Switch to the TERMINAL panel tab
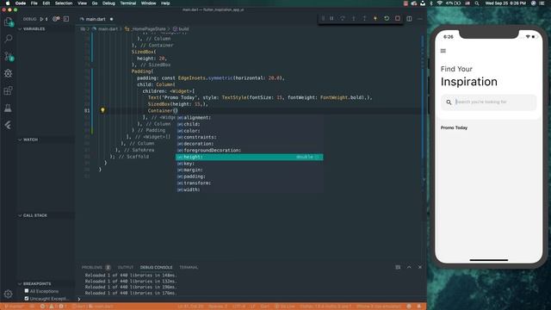 189,267
